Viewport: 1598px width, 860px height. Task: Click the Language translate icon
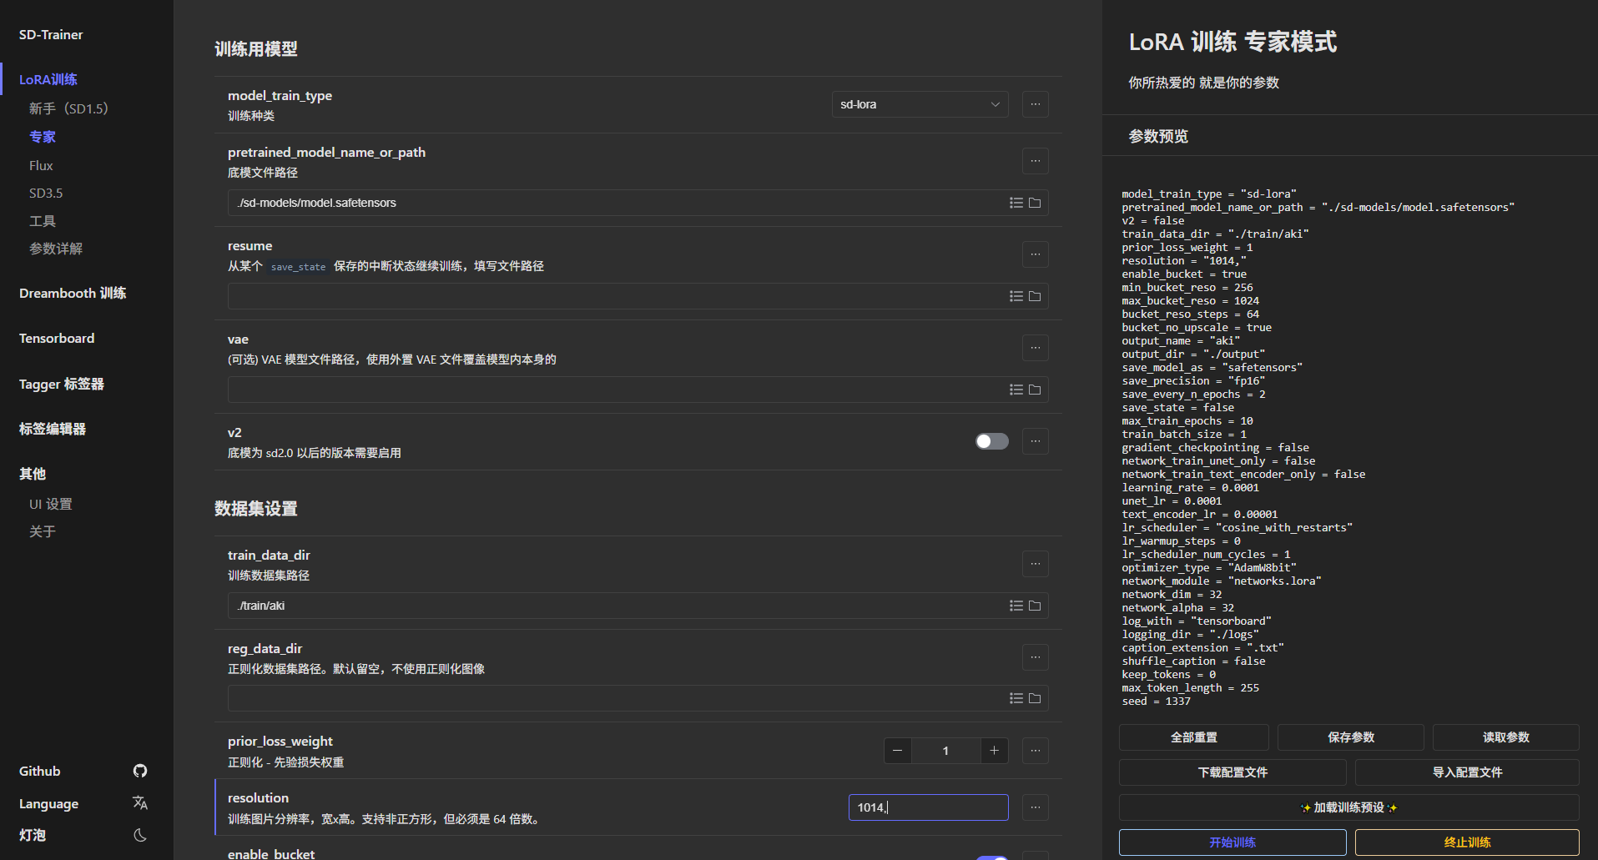pyautogui.click(x=140, y=803)
